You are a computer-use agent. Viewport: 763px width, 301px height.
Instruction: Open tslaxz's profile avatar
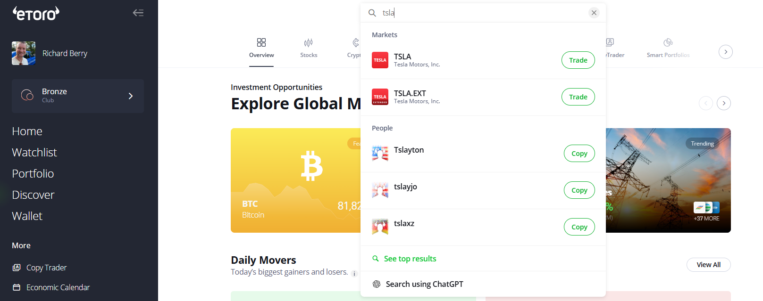(x=380, y=227)
